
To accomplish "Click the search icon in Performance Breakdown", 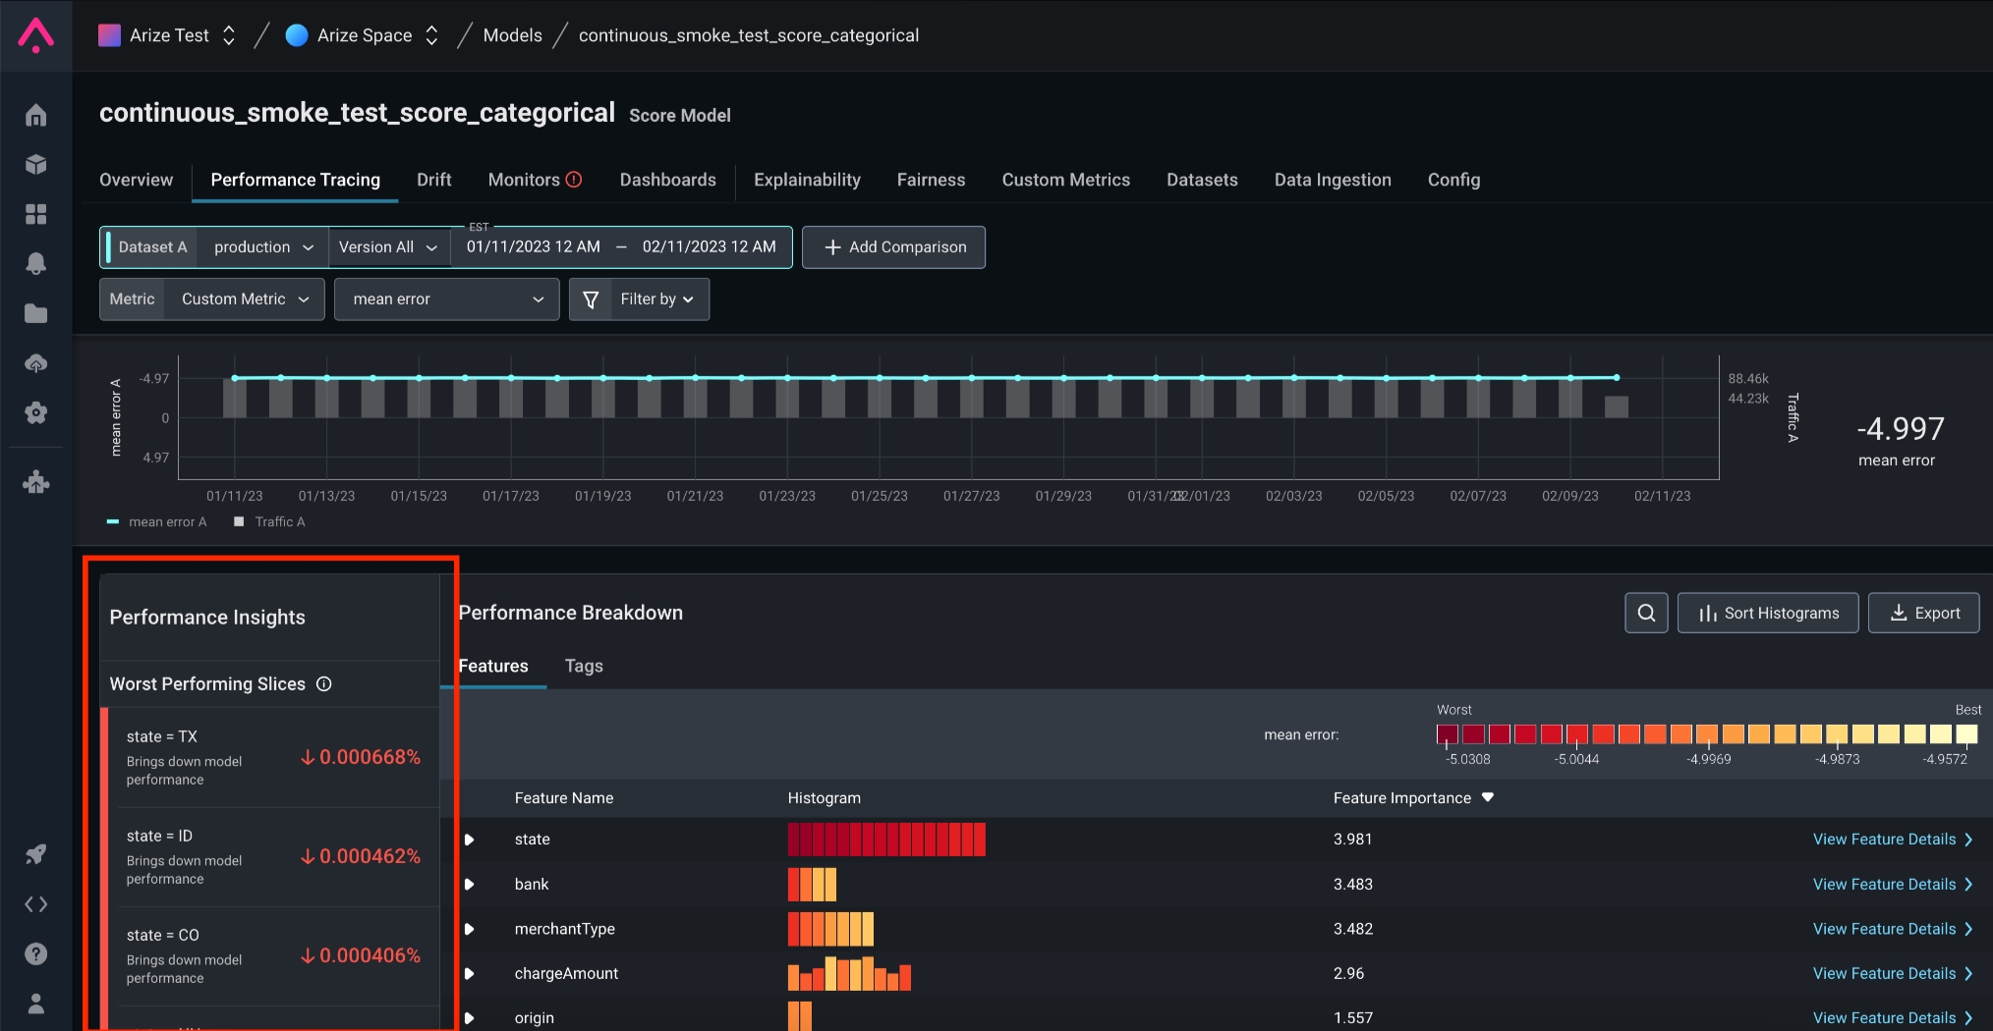I will coord(1646,613).
